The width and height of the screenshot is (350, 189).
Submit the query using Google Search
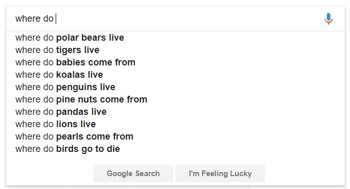tap(133, 174)
